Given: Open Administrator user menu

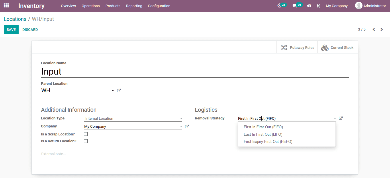Looking at the screenshot, I should [x=371, y=6].
